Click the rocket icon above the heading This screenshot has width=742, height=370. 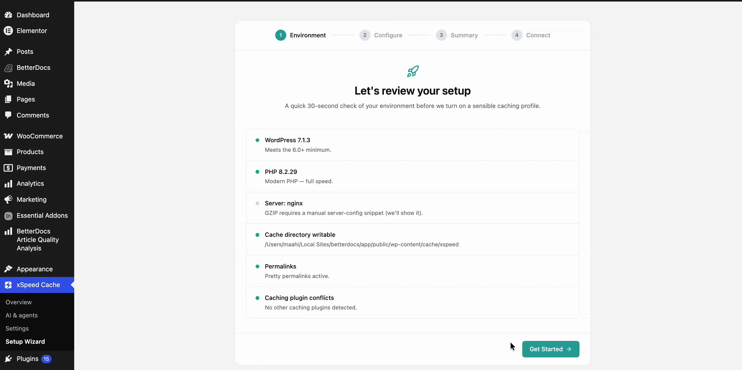pyautogui.click(x=413, y=71)
